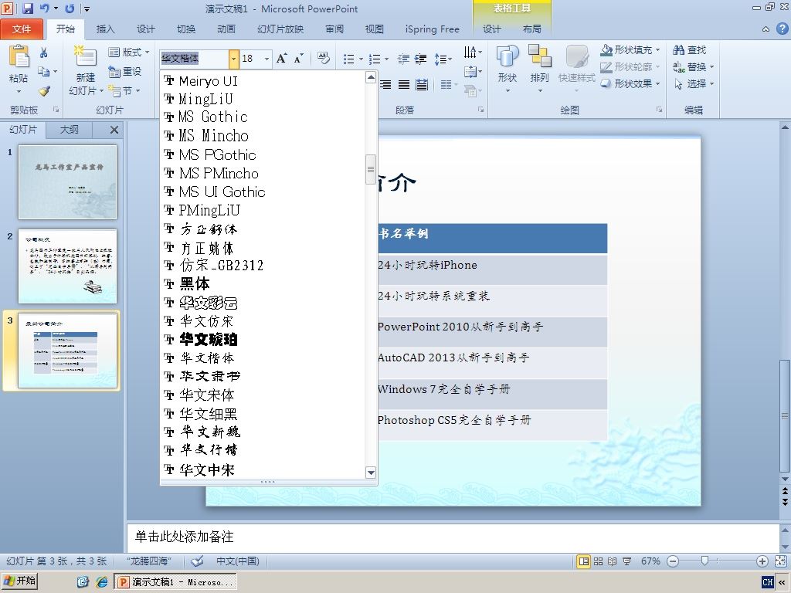Switch to Slide Sorter view in status bar

click(x=598, y=561)
